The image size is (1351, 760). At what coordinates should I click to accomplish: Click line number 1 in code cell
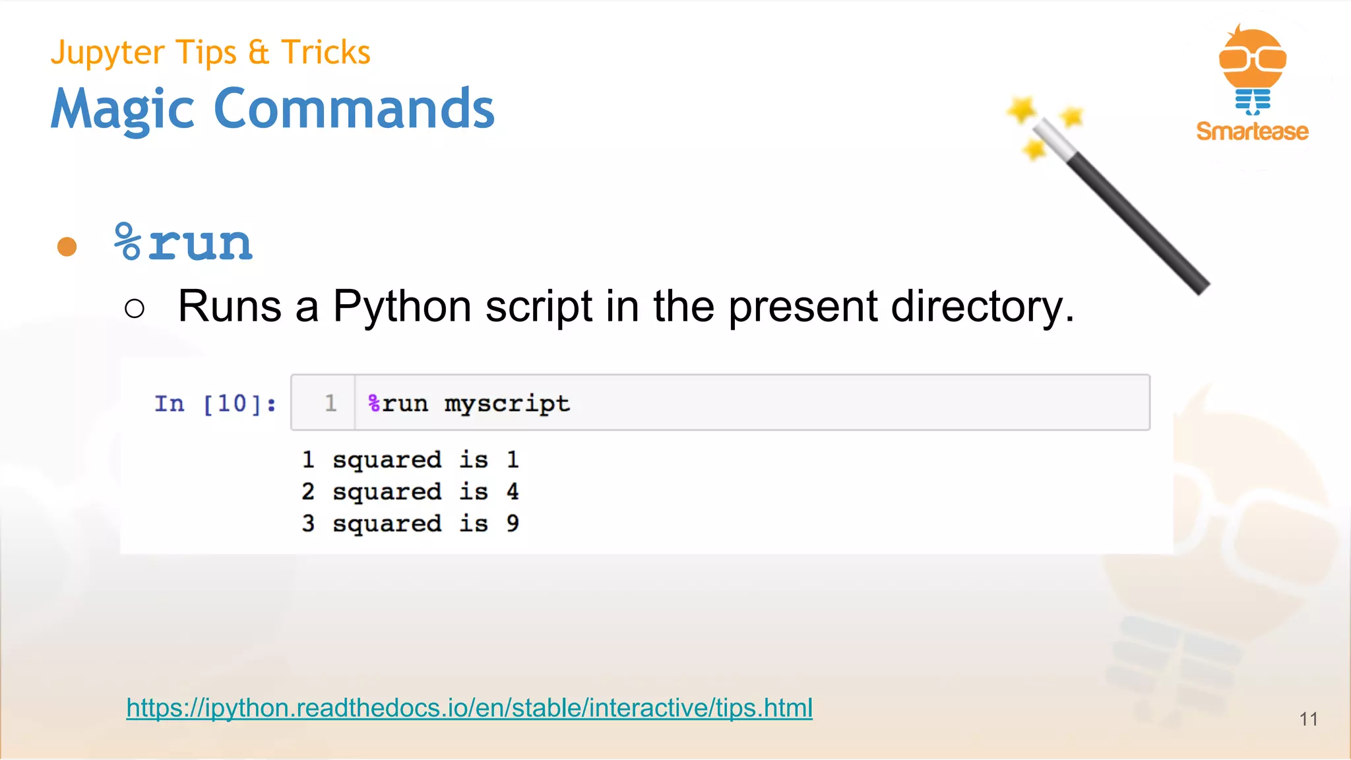330,402
